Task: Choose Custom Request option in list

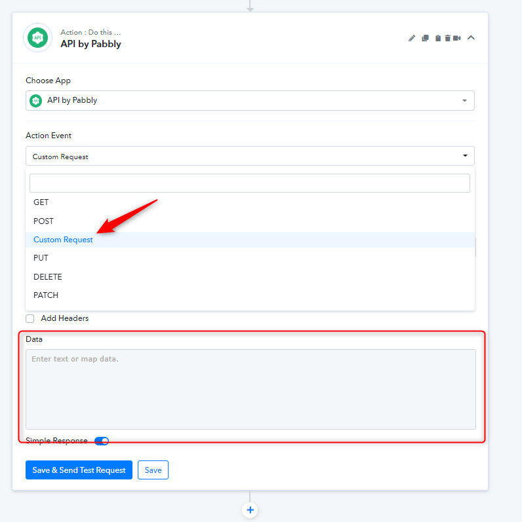Action: 63,240
